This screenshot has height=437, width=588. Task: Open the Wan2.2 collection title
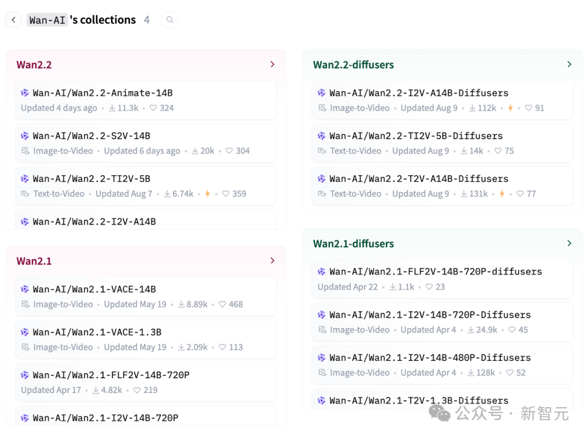(34, 65)
